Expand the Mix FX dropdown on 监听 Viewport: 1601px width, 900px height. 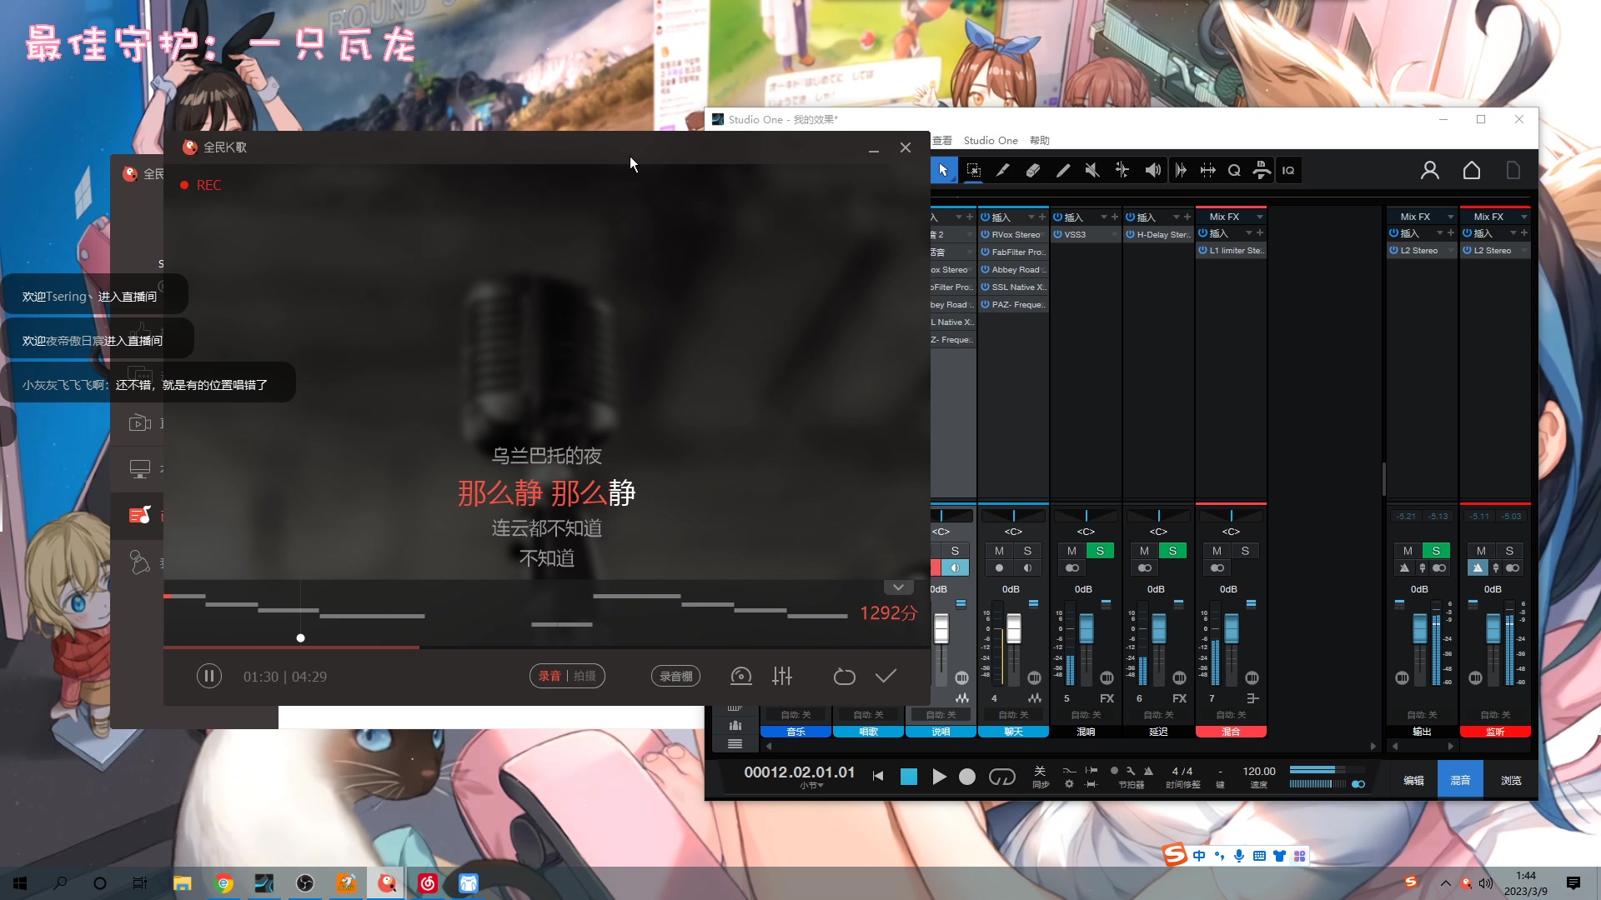pyautogui.click(x=1524, y=217)
